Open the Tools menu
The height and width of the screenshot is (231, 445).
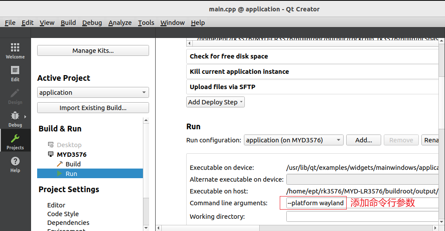point(146,23)
